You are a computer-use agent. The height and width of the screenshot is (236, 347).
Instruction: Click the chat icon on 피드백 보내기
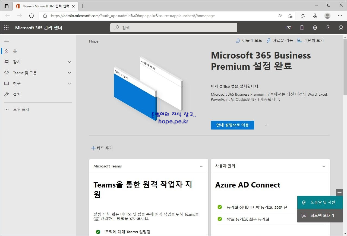coord(304,216)
